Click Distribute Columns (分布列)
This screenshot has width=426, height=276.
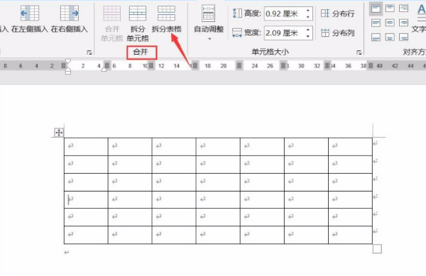click(338, 33)
